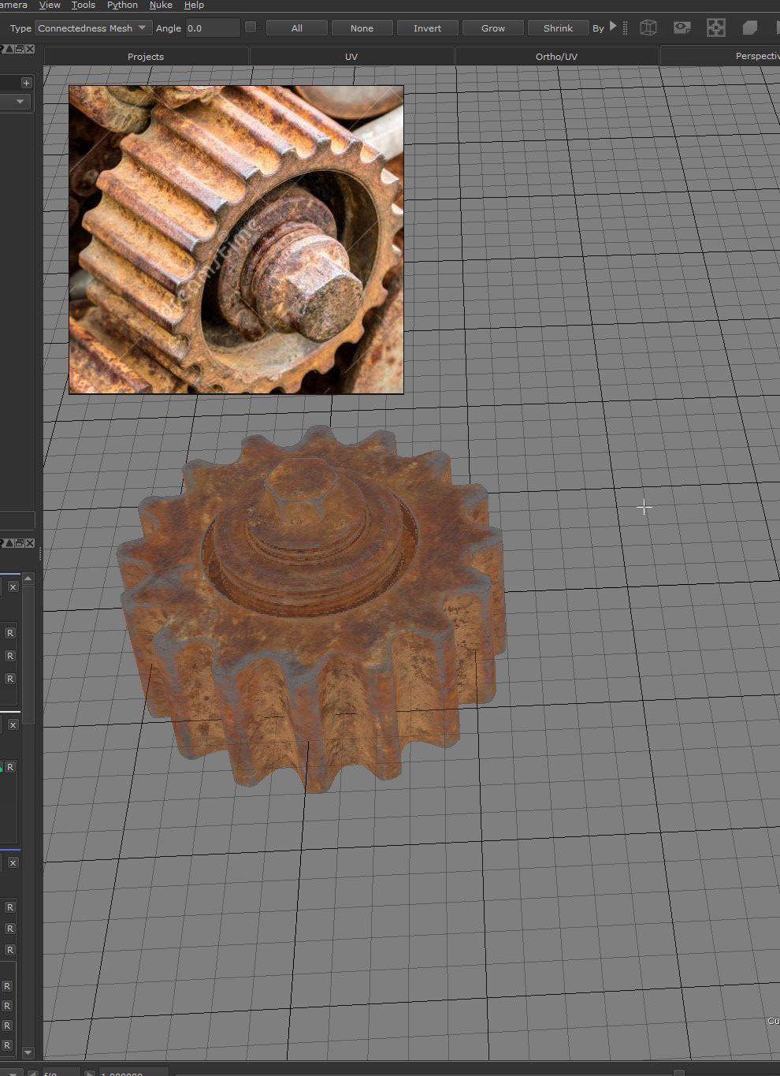Click the left panel scrollbar down arrow
Viewport: 780px width, 1076px height.
pos(28,1052)
